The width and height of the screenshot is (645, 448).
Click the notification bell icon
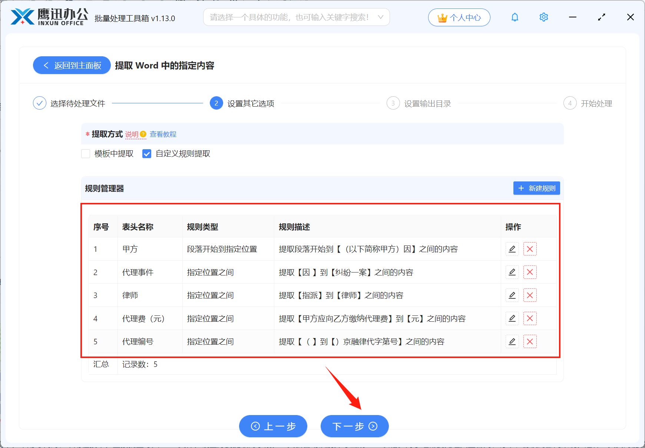tap(515, 17)
